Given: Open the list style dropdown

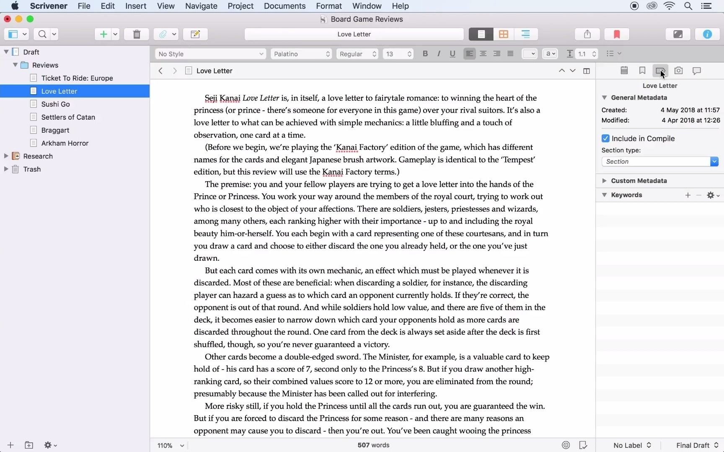Looking at the screenshot, I should click(x=613, y=54).
